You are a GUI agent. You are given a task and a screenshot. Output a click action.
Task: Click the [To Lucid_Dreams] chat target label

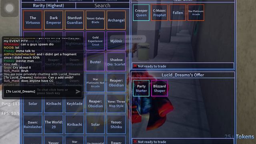click(20, 92)
